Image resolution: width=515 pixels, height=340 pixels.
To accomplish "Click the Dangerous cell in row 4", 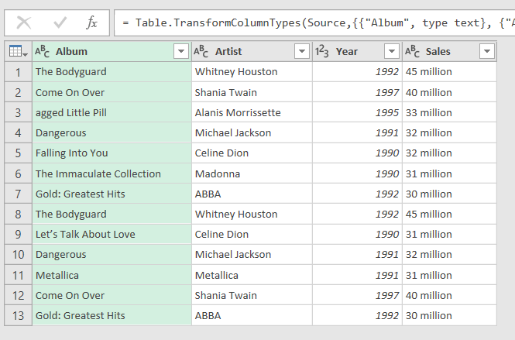I will tap(112, 133).
